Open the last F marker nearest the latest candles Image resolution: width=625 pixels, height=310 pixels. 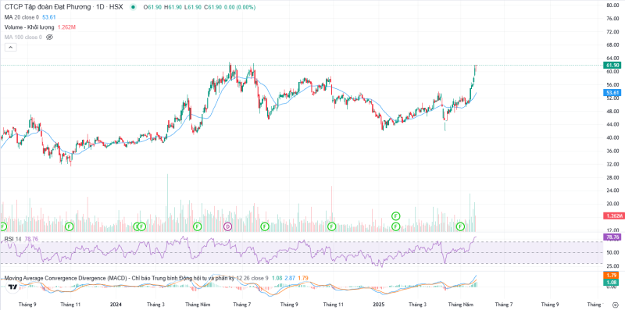460,226
